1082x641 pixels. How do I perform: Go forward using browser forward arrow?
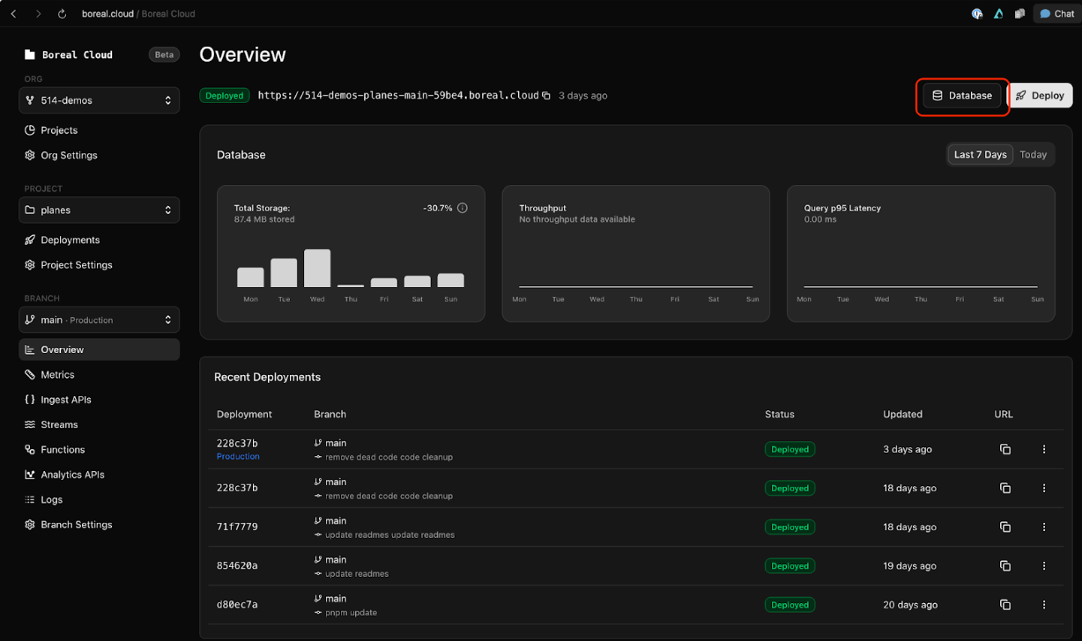click(38, 14)
